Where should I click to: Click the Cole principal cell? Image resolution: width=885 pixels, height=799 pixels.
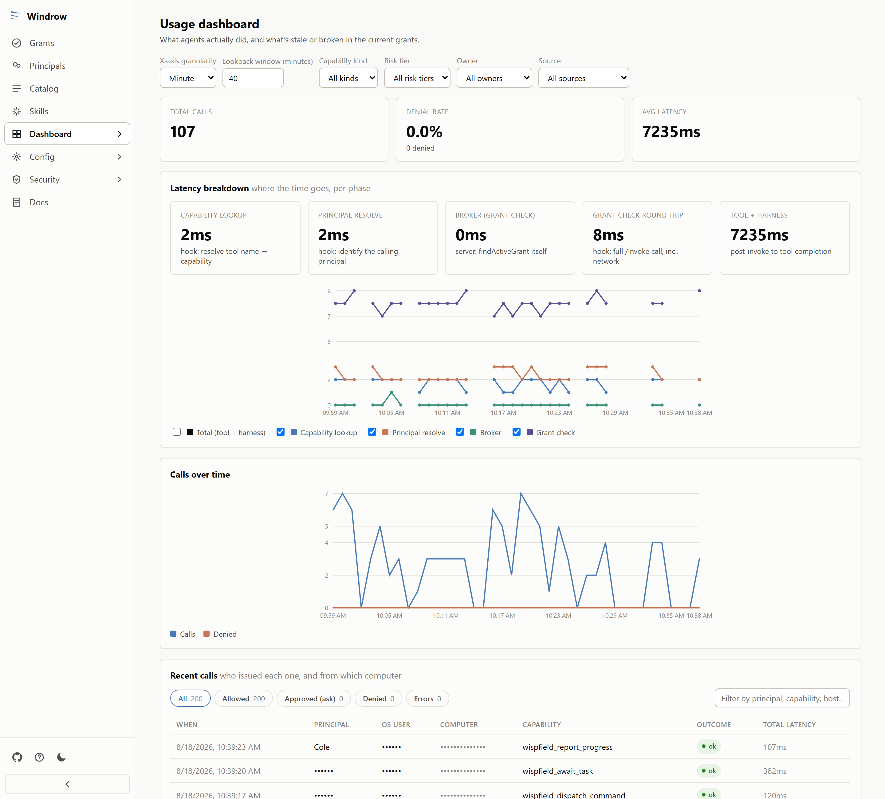[x=322, y=747]
